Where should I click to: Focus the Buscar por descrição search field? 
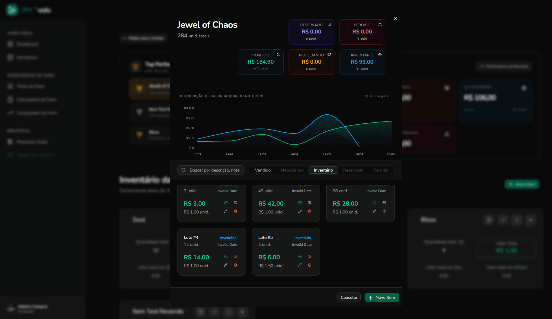[x=215, y=170]
